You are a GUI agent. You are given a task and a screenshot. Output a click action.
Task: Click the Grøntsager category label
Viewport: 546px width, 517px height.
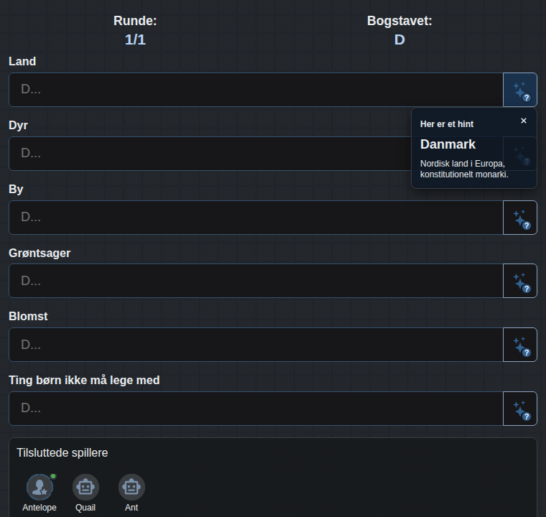(40, 253)
